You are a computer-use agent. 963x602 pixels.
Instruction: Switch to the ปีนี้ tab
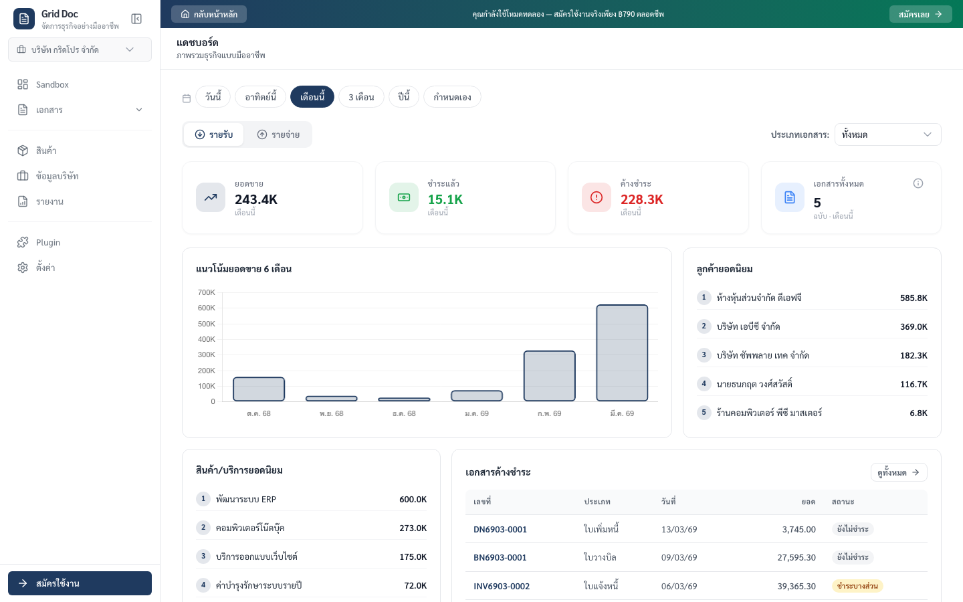(x=404, y=97)
